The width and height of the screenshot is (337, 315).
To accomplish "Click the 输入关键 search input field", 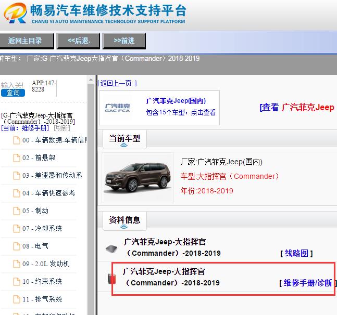I will pos(13,85).
